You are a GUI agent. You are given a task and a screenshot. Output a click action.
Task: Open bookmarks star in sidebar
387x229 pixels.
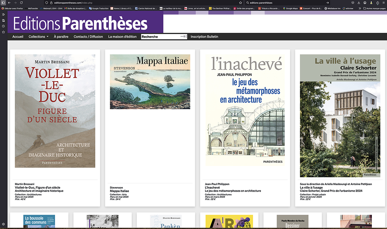4,32
